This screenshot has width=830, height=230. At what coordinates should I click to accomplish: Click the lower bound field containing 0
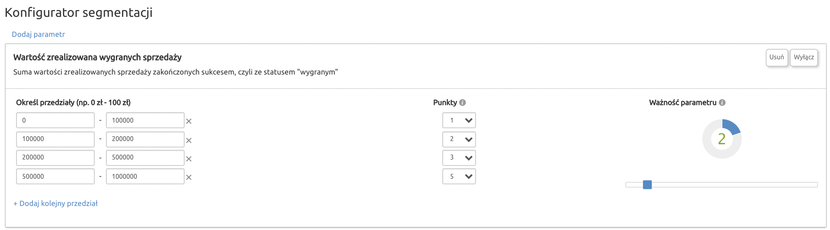[55, 120]
